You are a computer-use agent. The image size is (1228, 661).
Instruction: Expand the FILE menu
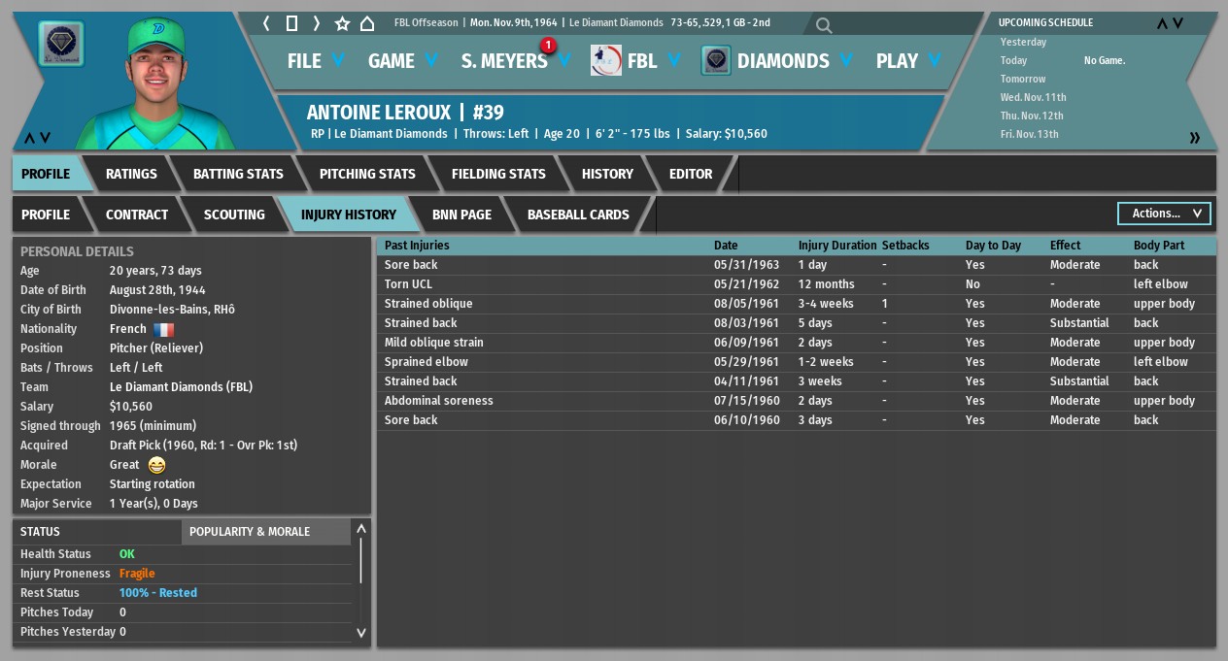(316, 61)
